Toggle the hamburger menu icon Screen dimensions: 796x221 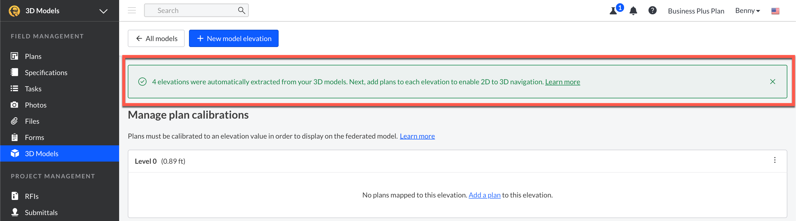pyautogui.click(x=132, y=11)
